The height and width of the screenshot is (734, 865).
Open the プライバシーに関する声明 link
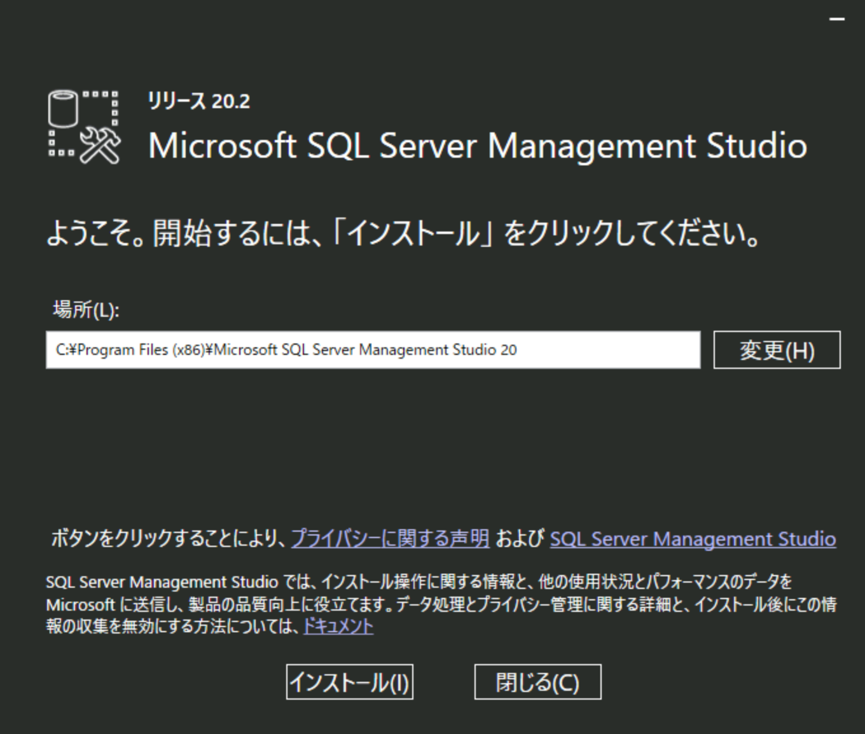point(391,537)
